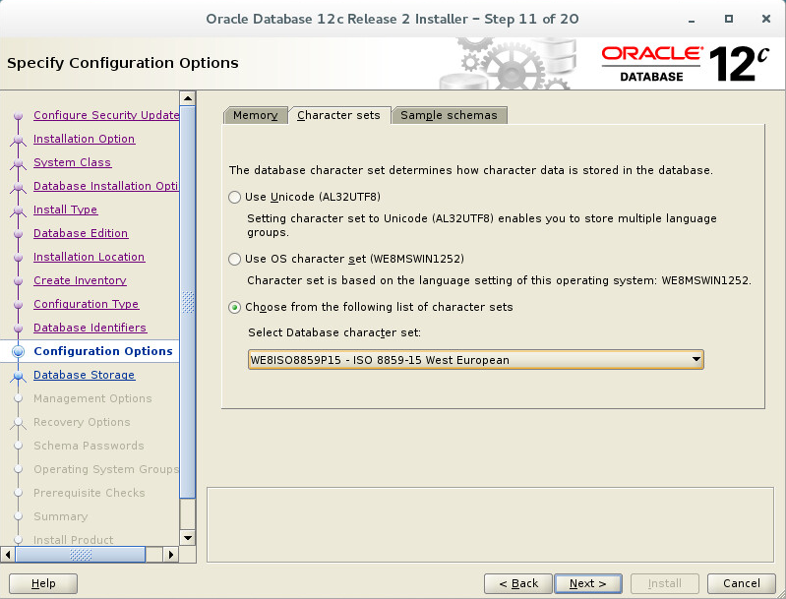
Task: Open the Database character set dropdown
Action: coord(476,359)
